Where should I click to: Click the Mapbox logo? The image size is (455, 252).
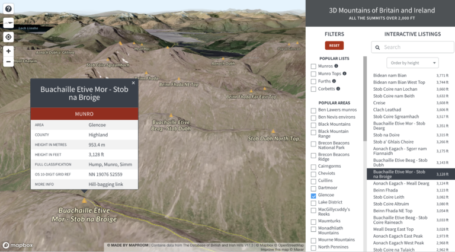pyautogui.click(x=18, y=245)
